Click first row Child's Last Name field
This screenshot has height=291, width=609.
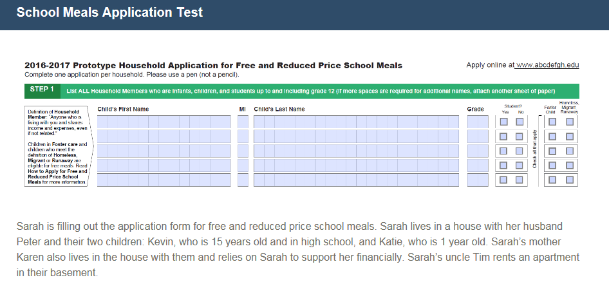coord(356,122)
